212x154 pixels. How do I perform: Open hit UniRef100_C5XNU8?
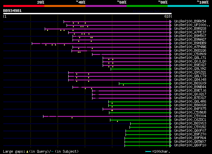(190, 113)
